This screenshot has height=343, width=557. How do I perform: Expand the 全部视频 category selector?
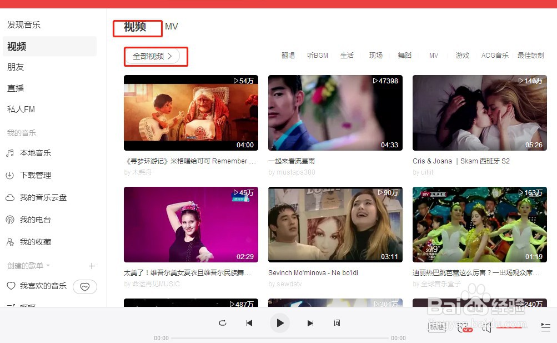152,56
